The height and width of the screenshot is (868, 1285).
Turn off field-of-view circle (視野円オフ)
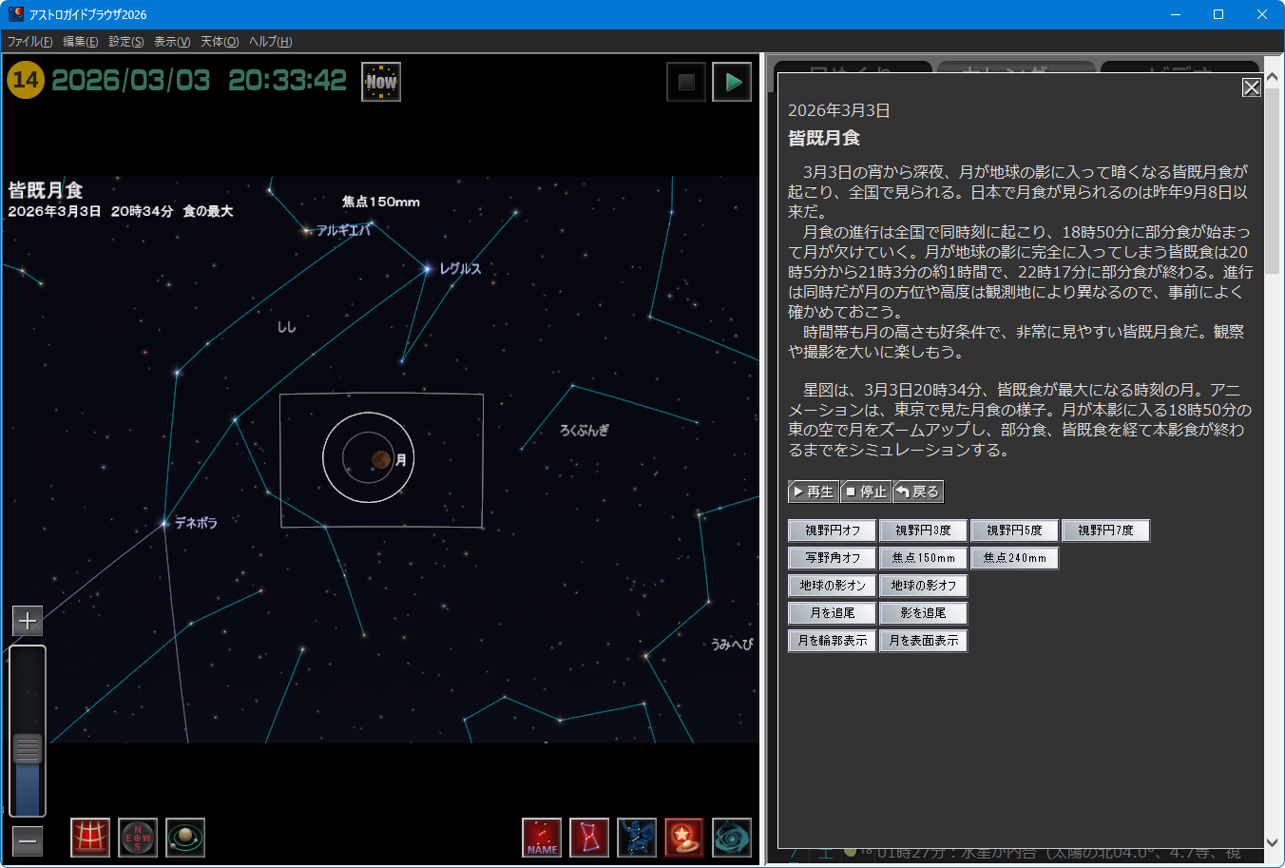point(832,530)
